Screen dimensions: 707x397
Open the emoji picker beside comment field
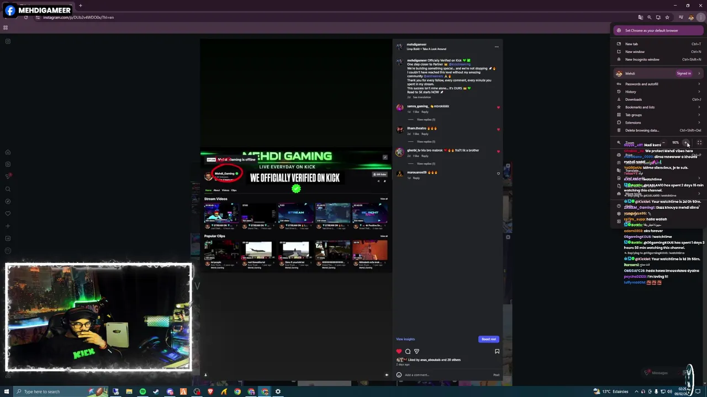pyautogui.click(x=399, y=375)
